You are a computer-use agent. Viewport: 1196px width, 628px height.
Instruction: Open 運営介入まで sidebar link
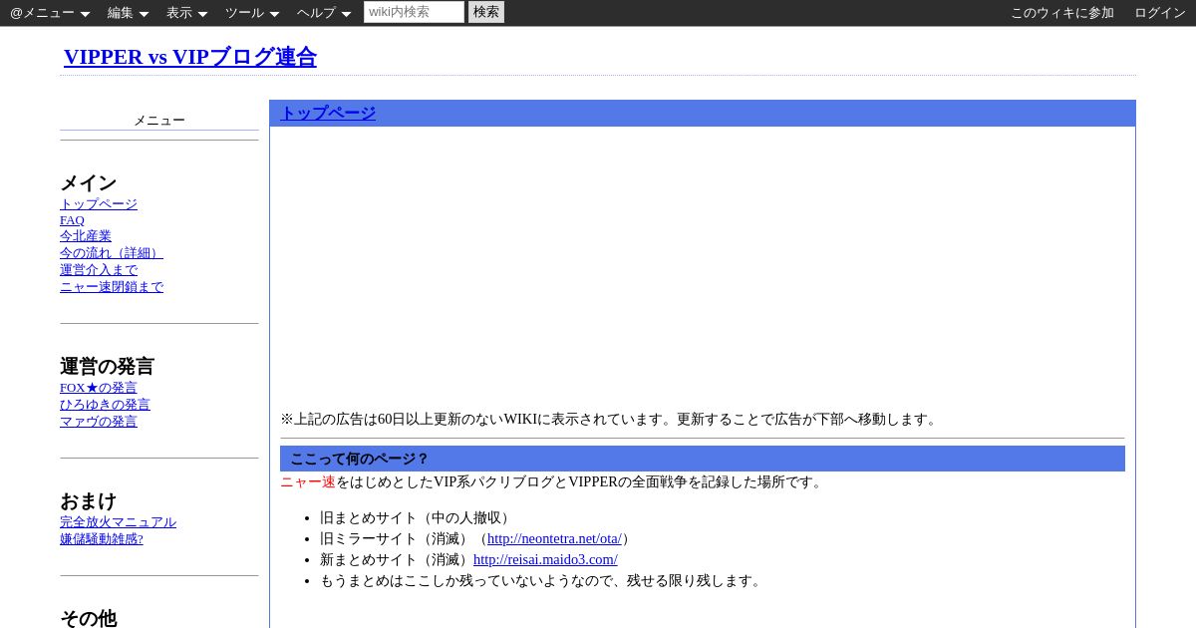tap(99, 270)
